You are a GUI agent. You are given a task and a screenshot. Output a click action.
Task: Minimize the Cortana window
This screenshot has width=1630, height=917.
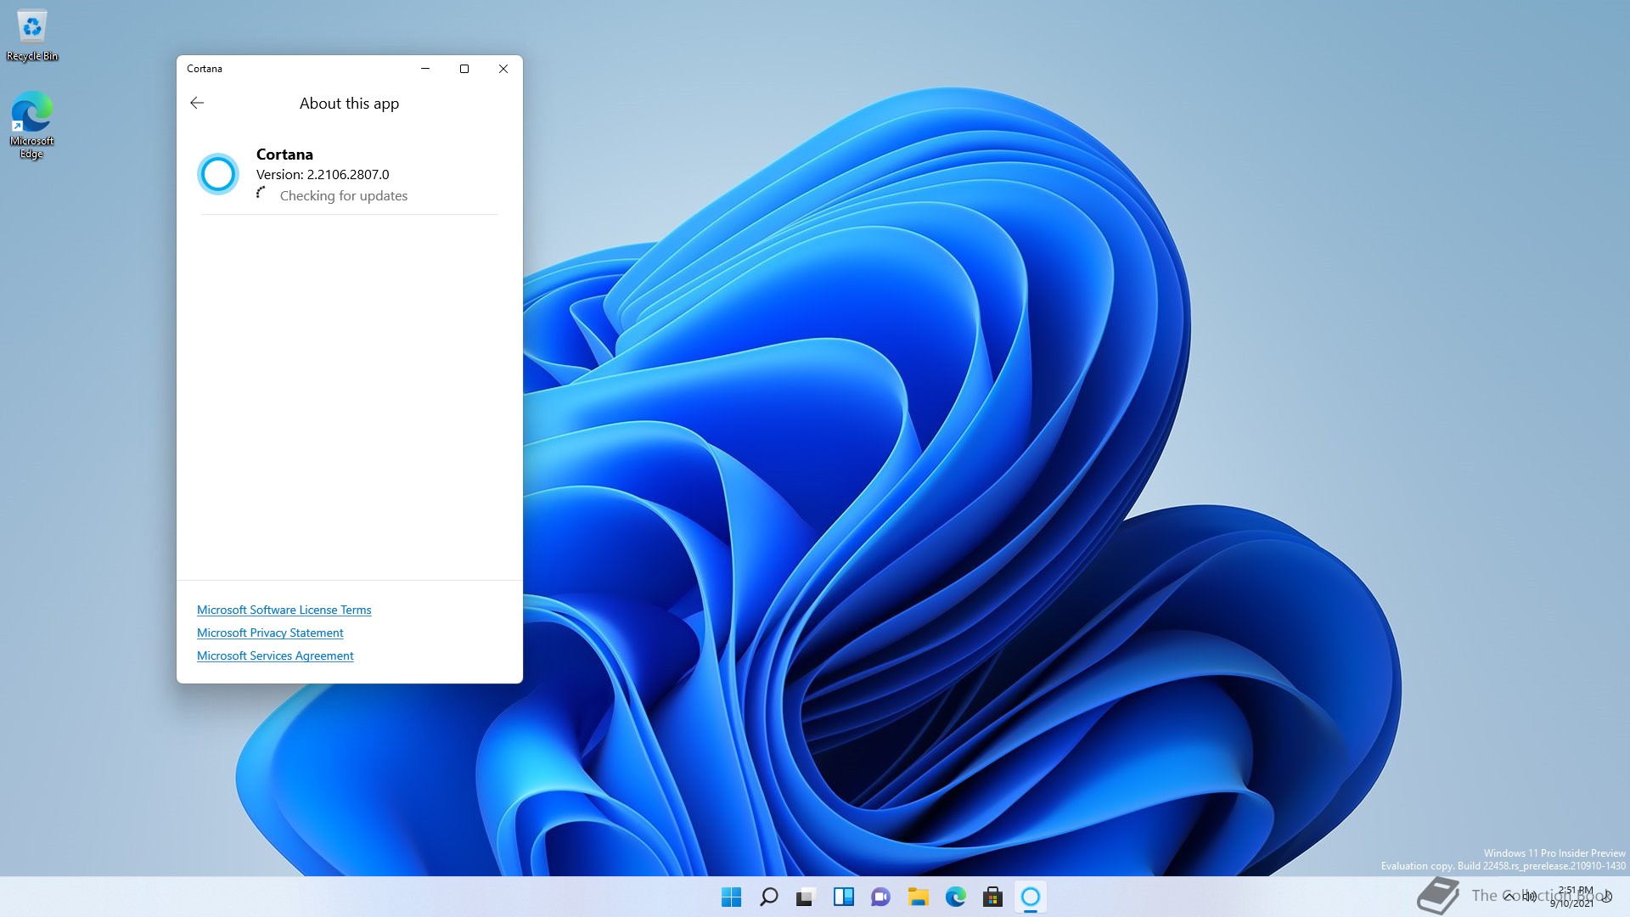(x=425, y=69)
